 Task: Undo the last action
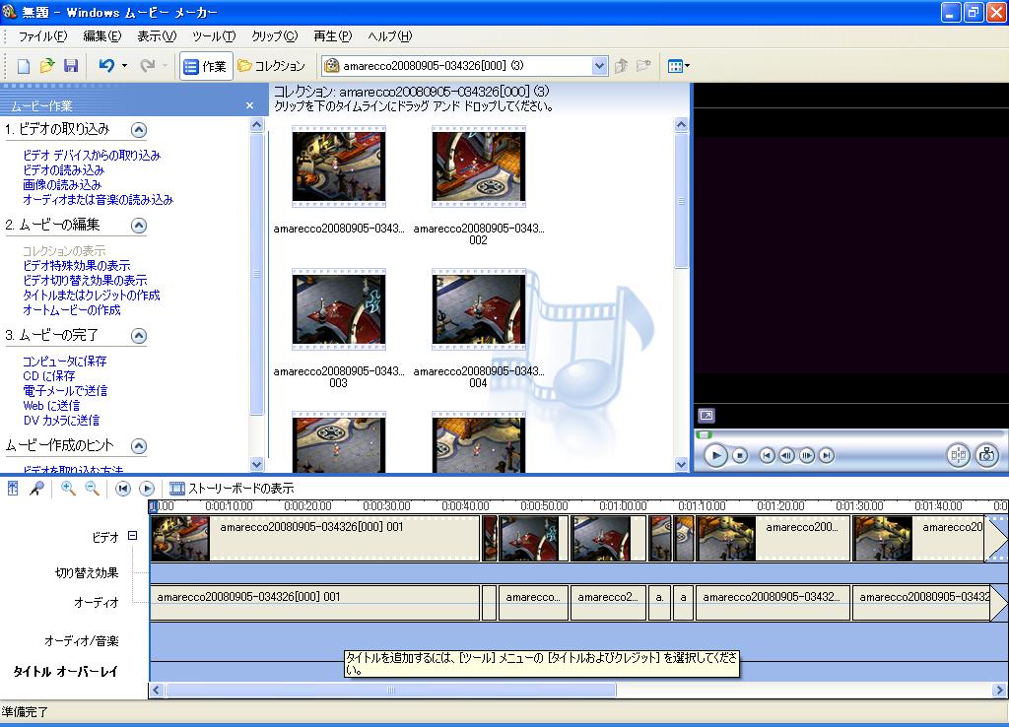(106, 66)
